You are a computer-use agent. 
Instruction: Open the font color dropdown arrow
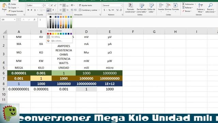point(56,10)
